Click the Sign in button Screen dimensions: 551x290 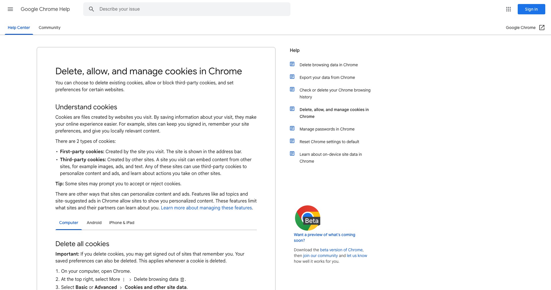click(x=531, y=9)
